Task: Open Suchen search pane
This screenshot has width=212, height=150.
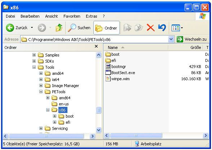Action: [79, 28]
